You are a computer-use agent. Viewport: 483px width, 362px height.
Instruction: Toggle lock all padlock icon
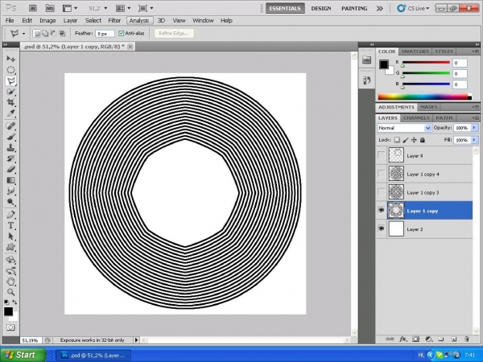423,140
